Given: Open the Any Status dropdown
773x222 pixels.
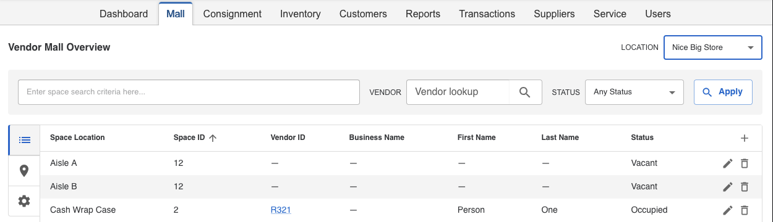Looking at the screenshot, I should point(634,92).
